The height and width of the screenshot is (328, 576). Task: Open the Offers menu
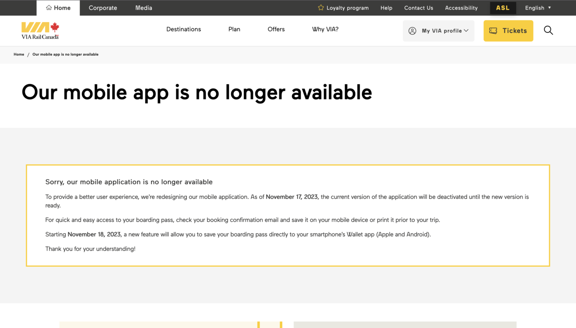276,29
